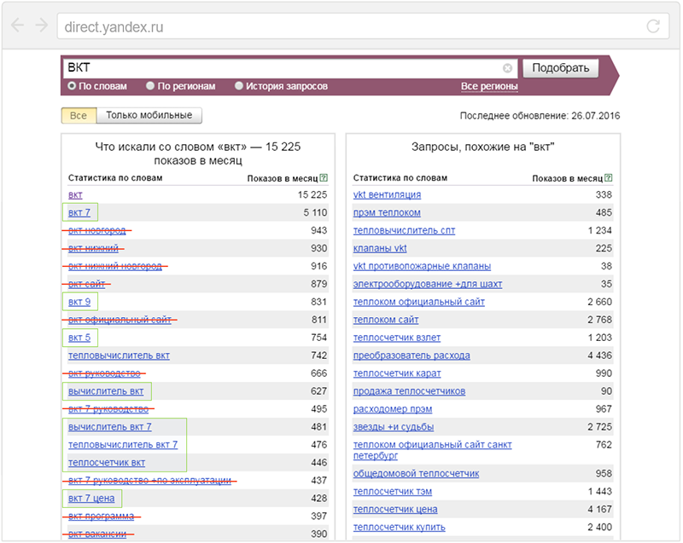The width and height of the screenshot is (683, 543).
Task: Click the browser back arrow
Action: click(17, 26)
